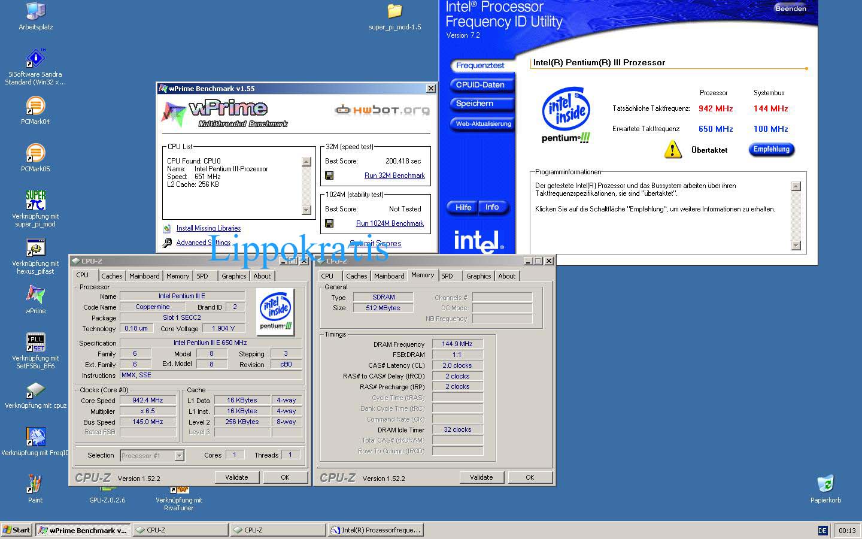Click the Core Speed 942.4 MHz field
The image size is (862, 539).
(148, 400)
